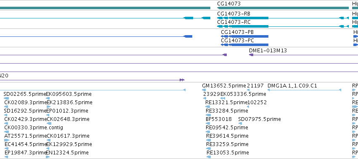The image size is (358, 159).
Task: Select the CG14073-PB protein feature
Action: pyautogui.click(x=244, y=36)
